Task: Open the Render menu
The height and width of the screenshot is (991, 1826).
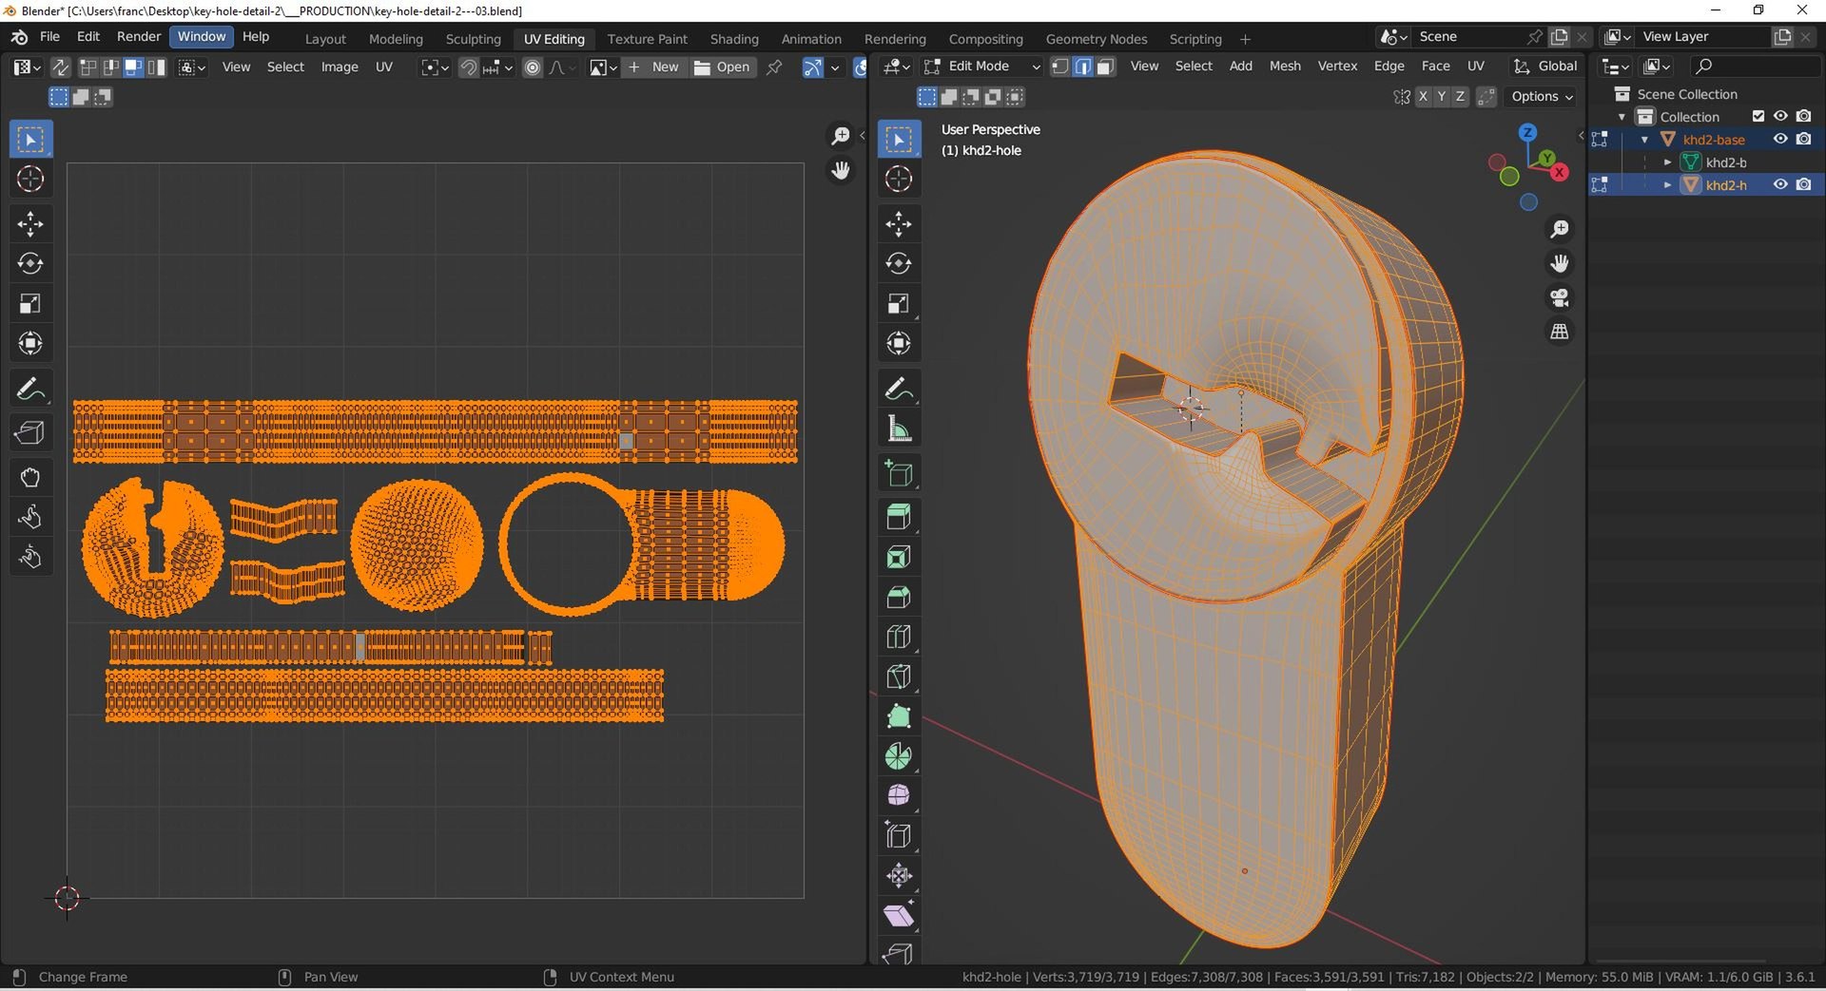Action: click(139, 37)
